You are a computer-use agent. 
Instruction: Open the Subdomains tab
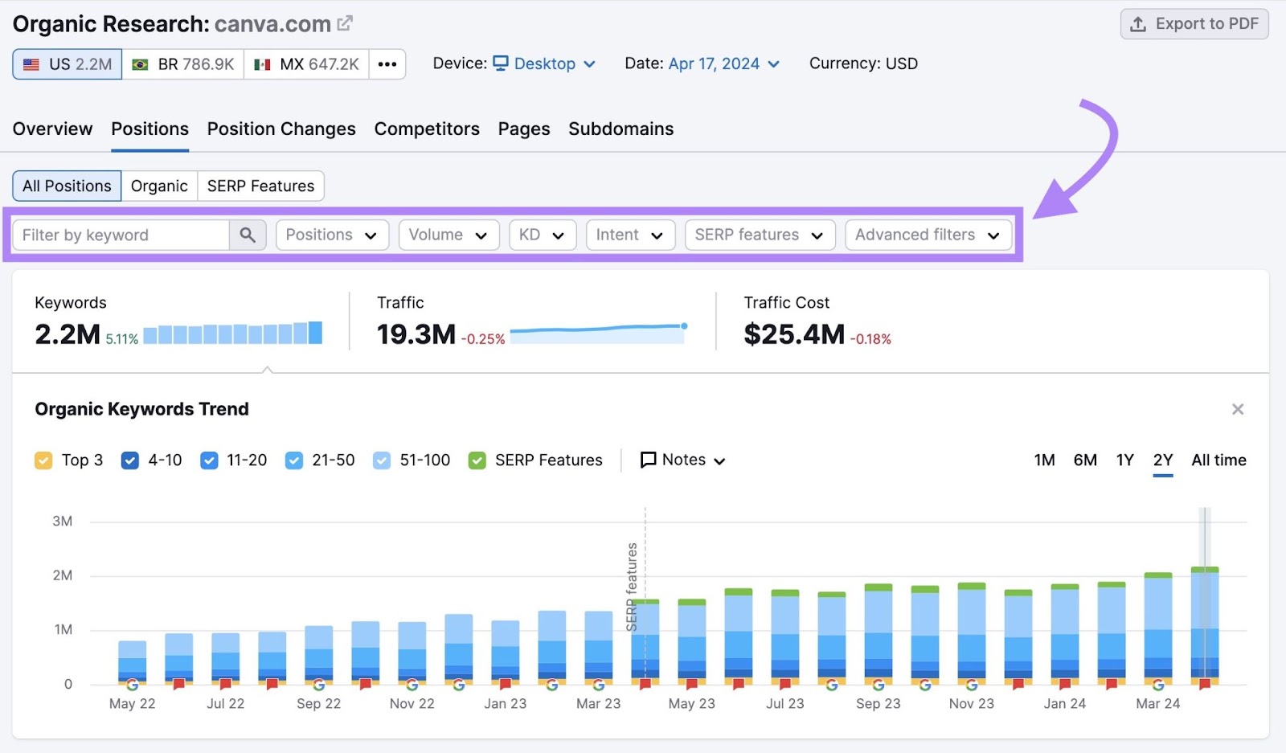[620, 129]
